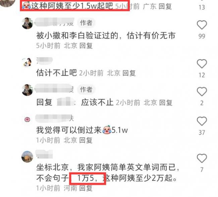The width and height of the screenshot is (218, 197).
Task: Reply to the '估计不止吧' comment
Action: pos(129,73)
